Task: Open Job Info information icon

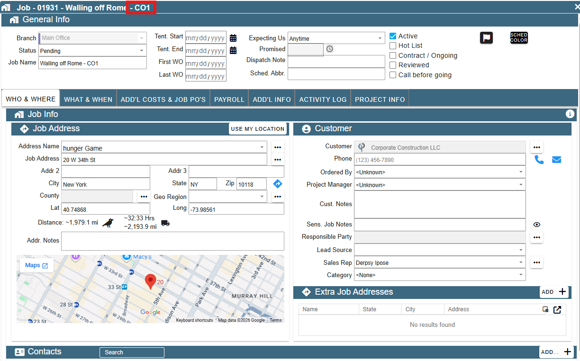Action: coord(570,114)
